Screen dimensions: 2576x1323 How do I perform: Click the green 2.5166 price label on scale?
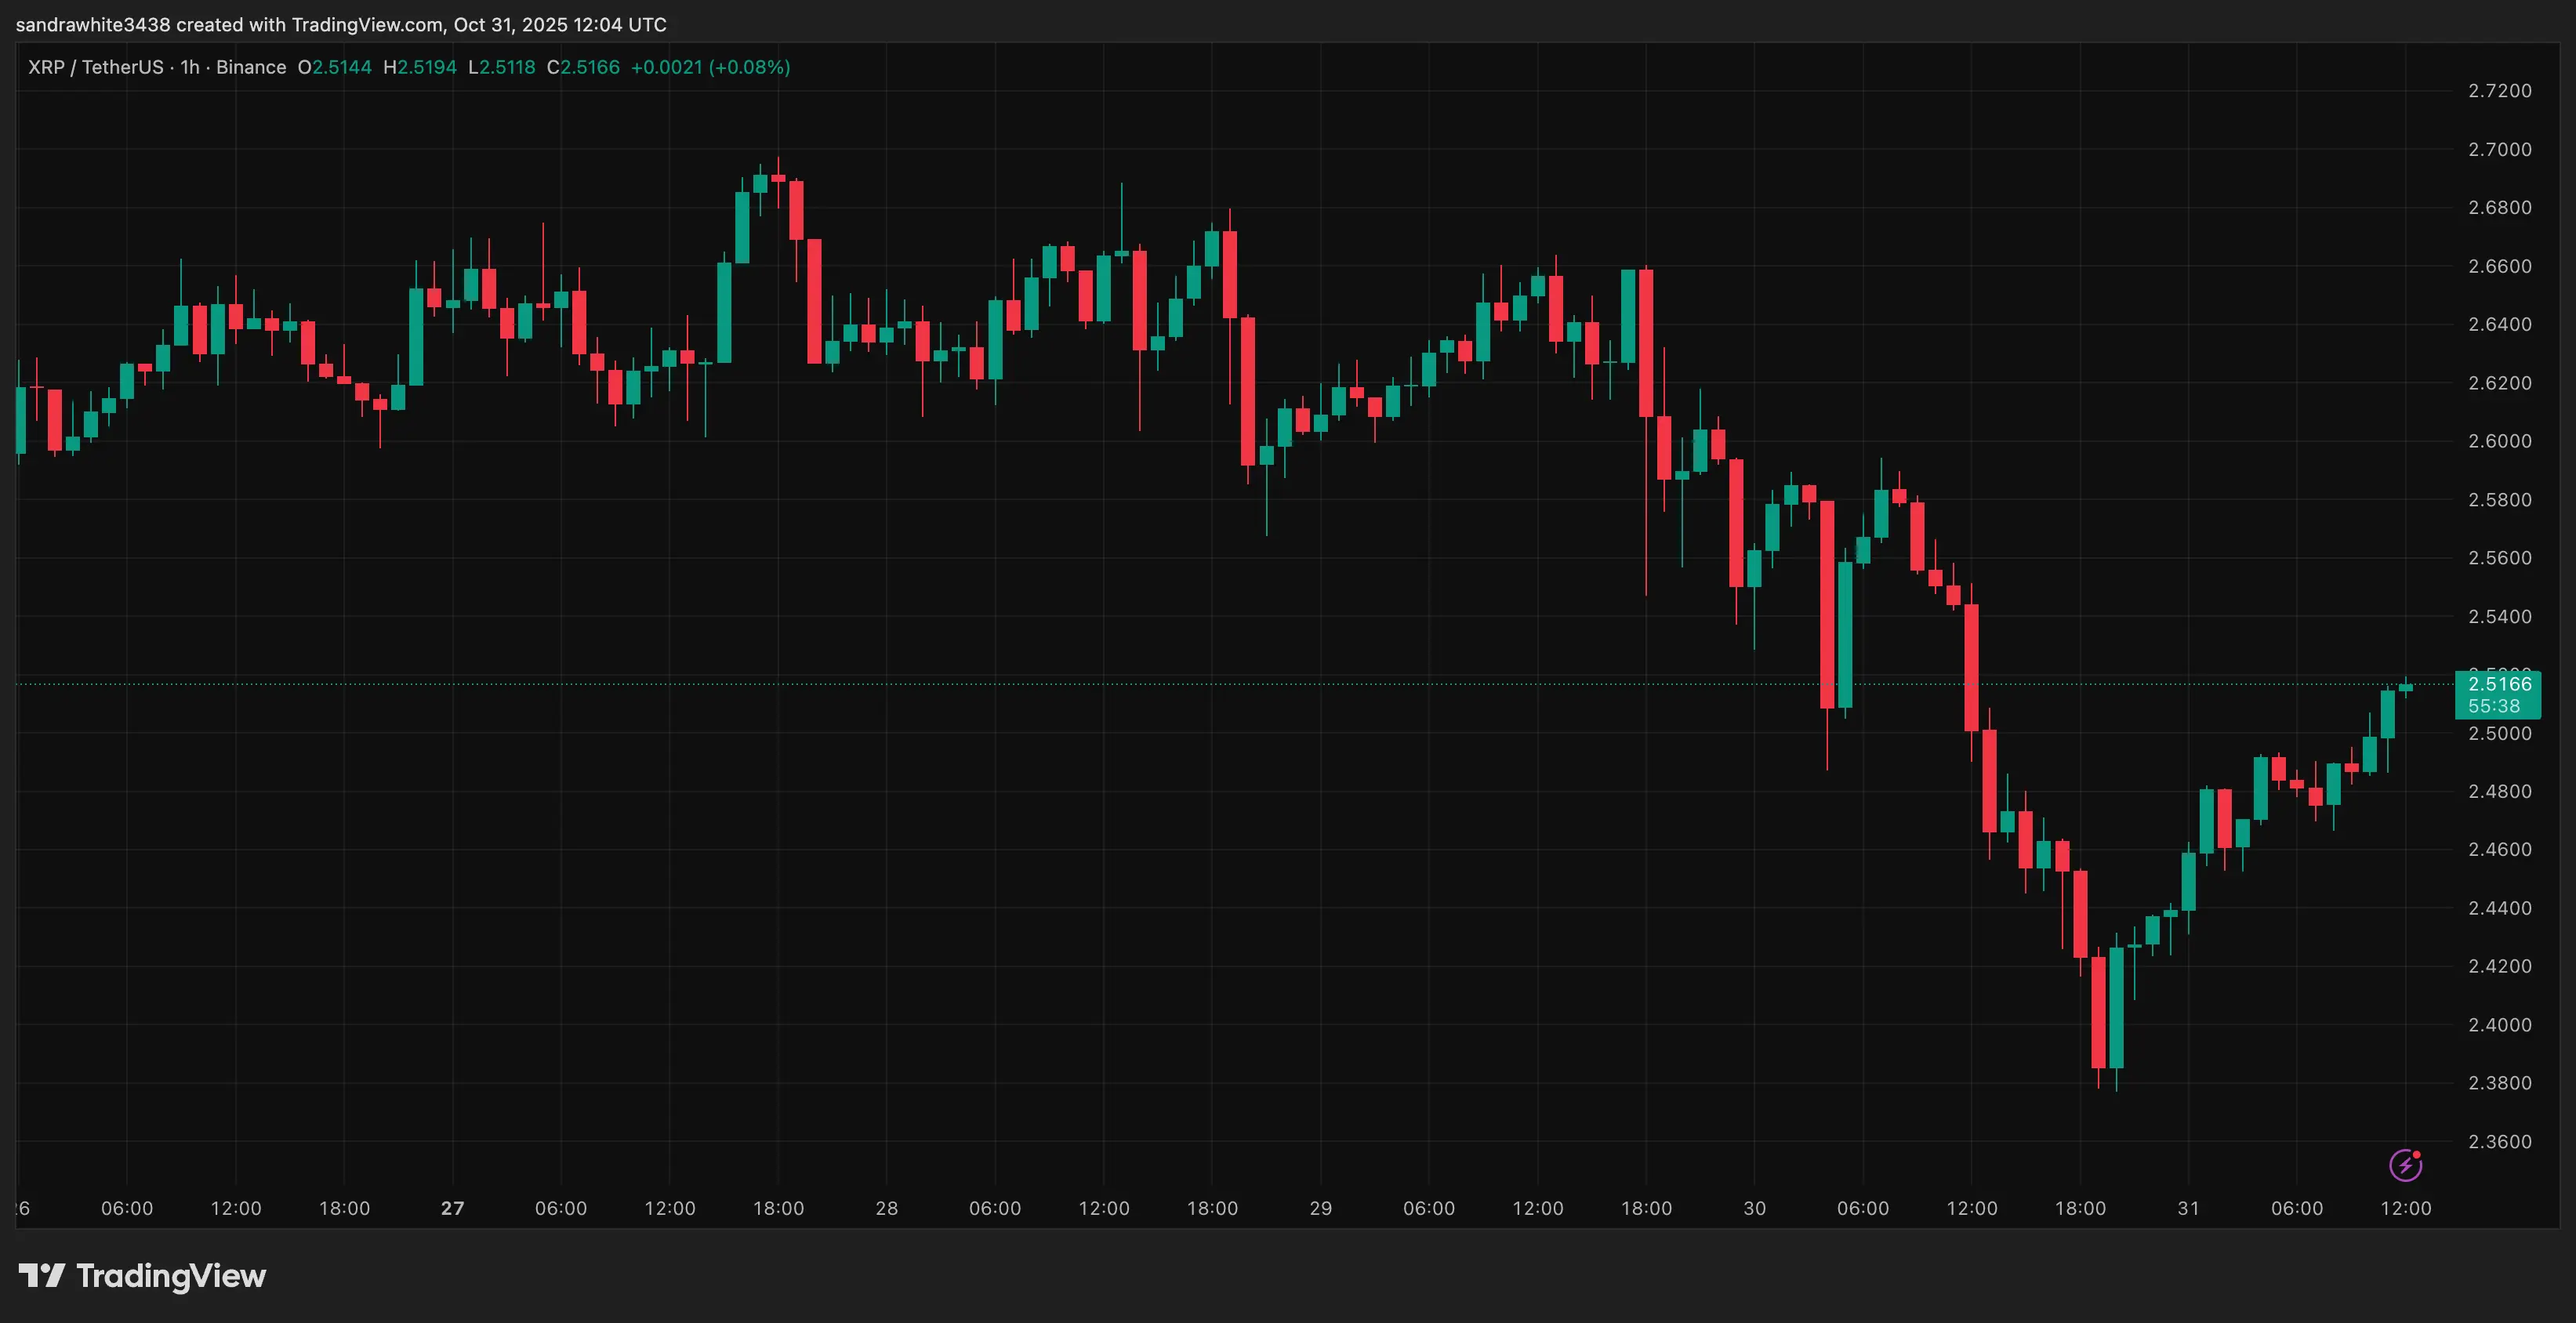[2498, 684]
